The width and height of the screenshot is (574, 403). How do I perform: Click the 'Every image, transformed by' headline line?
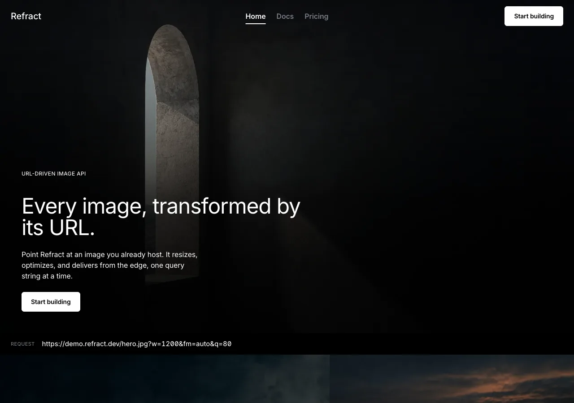[x=161, y=206]
